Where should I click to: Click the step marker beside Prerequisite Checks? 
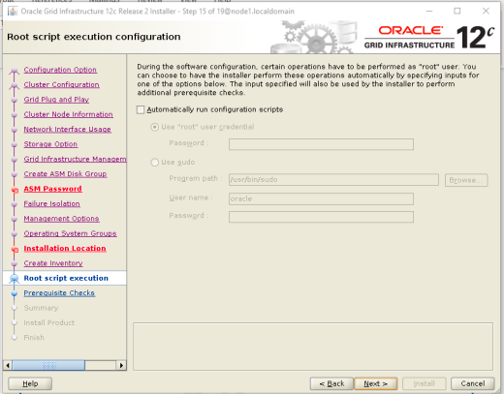click(x=14, y=293)
